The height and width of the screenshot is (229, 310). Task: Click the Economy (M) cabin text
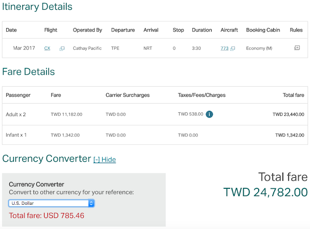(259, 48)
